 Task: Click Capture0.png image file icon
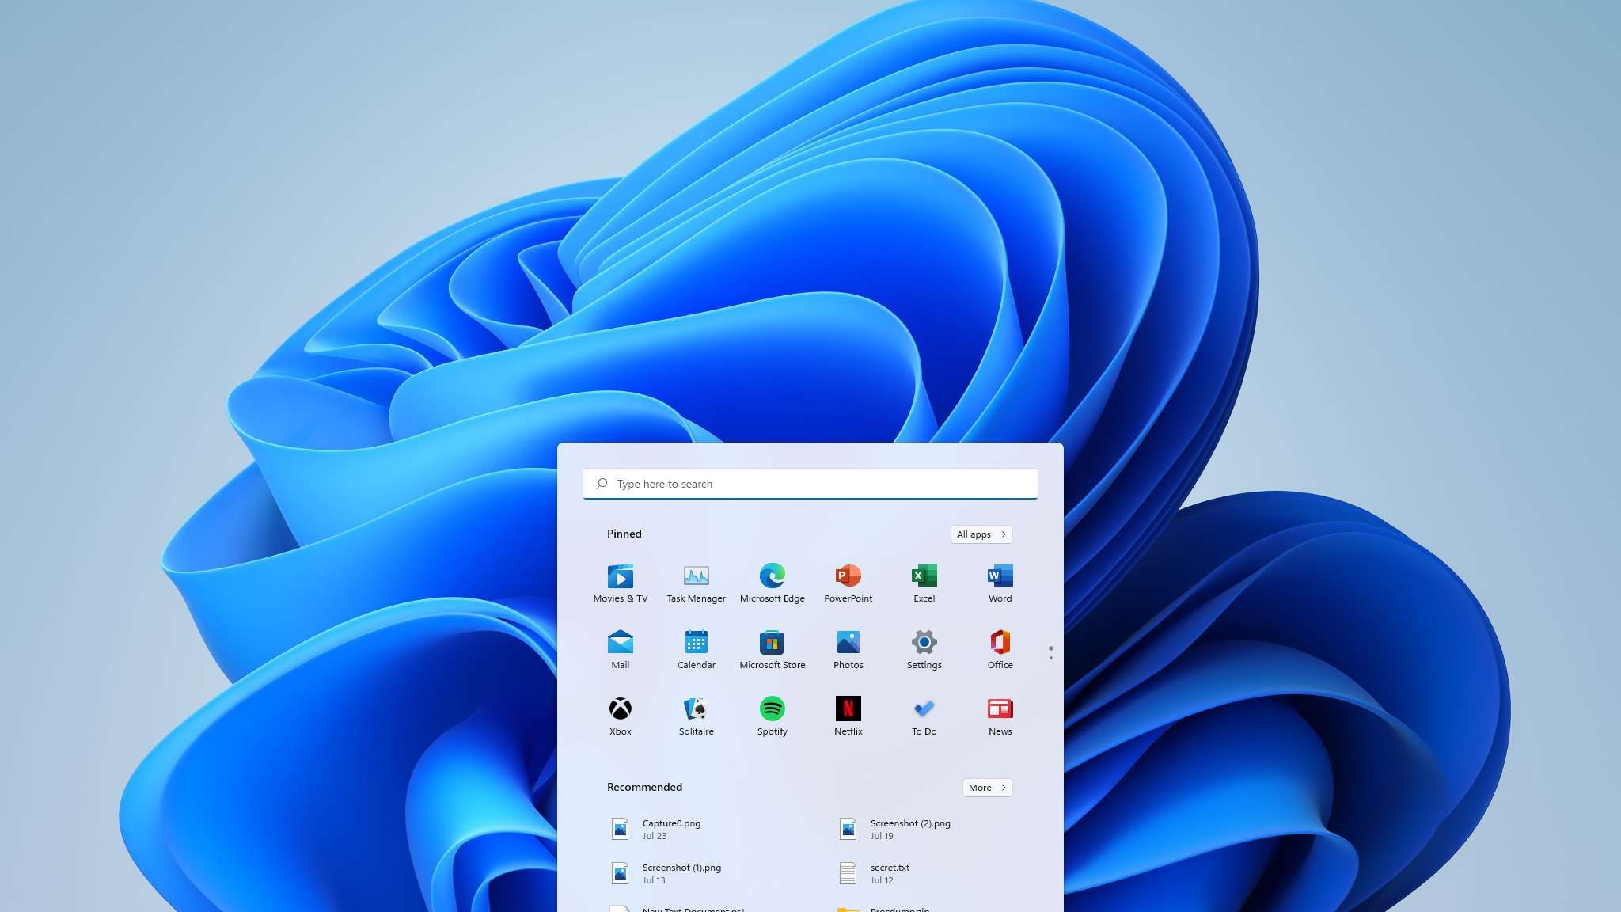620,829
